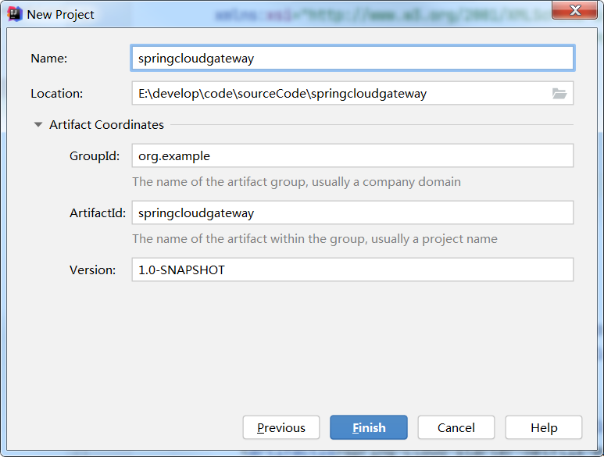Click into the Location path field
Viewport: 604px width, 457px height.
pos(340,94)
